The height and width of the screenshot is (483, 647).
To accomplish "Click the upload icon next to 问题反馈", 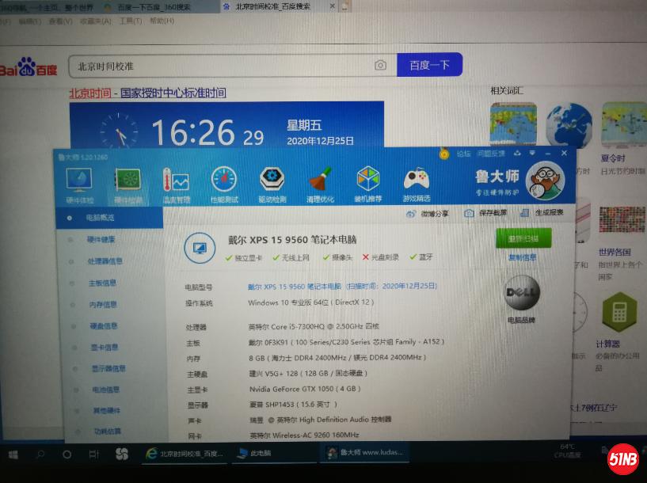I will [517, 154].
